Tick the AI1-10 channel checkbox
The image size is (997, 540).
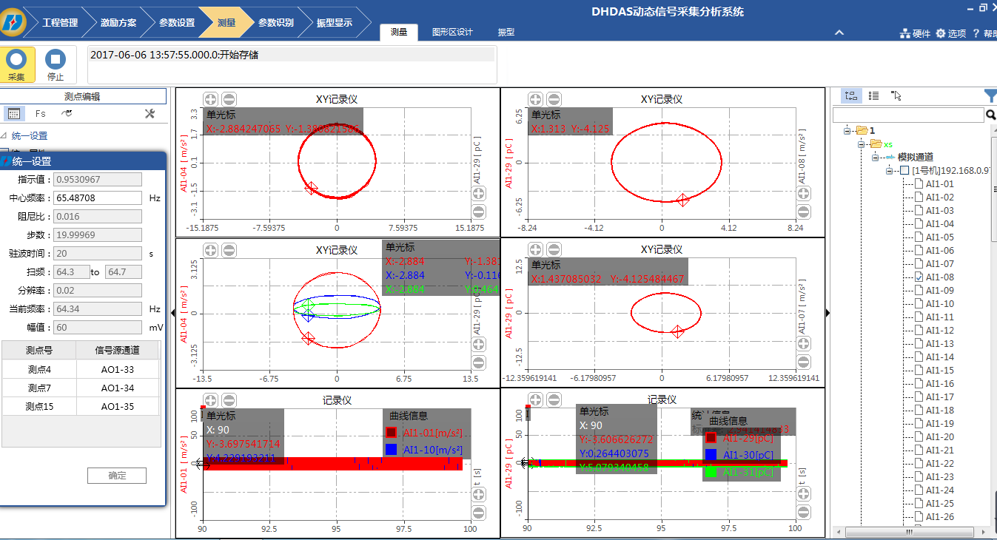click(x=919, y=303)
